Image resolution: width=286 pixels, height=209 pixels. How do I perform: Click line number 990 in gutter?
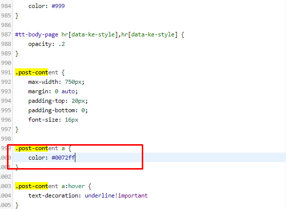[x=6, y=63]
